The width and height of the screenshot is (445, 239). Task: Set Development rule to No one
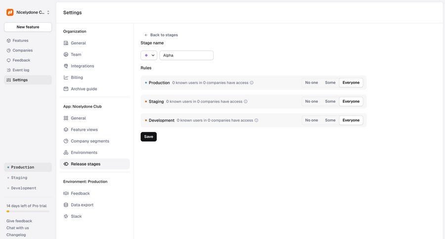(x=311, y=120)
